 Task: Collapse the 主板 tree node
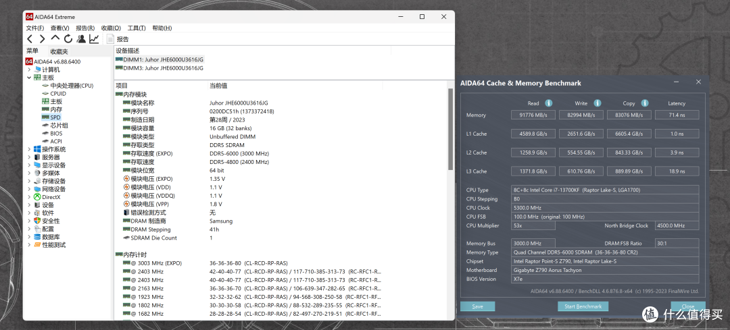29,77
